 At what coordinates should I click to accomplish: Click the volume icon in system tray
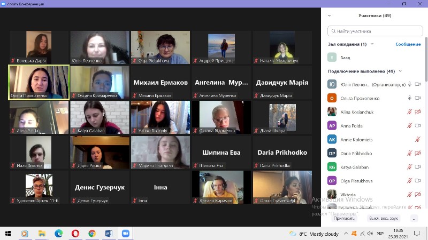pyautogui.click(x=370, y=234)
